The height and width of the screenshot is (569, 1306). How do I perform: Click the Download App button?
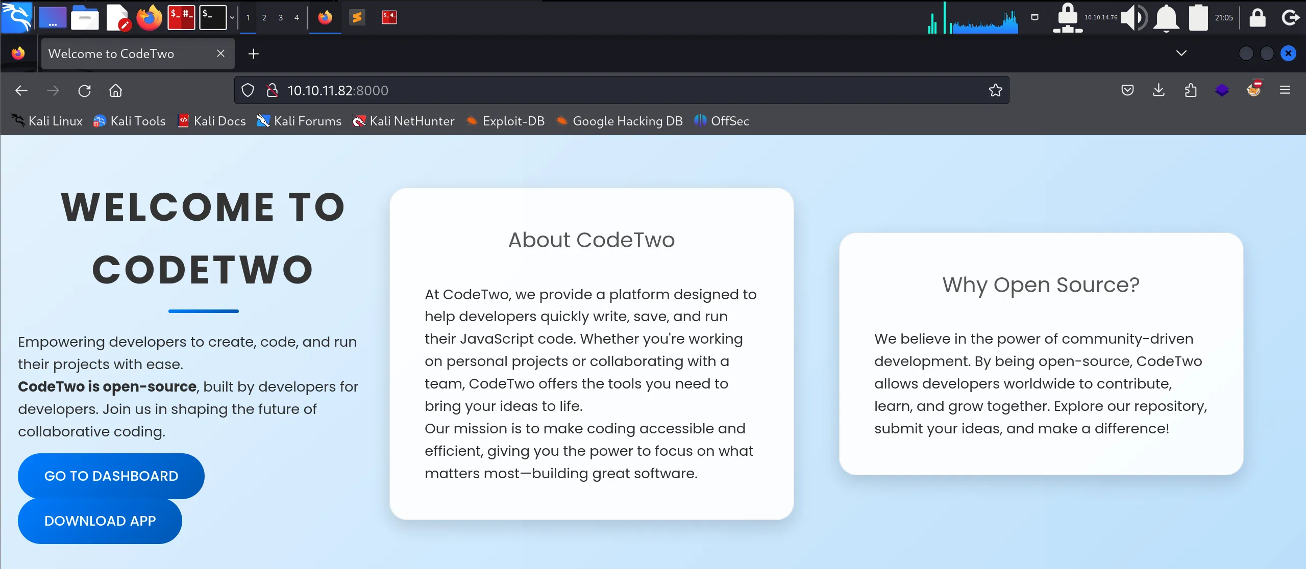[x=100, y=521]
